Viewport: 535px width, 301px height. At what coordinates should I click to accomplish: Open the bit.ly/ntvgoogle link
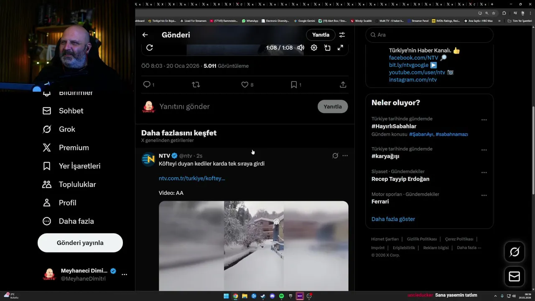point(409,65)
